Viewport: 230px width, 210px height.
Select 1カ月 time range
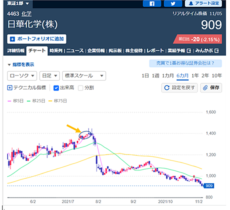click(168, 76)
